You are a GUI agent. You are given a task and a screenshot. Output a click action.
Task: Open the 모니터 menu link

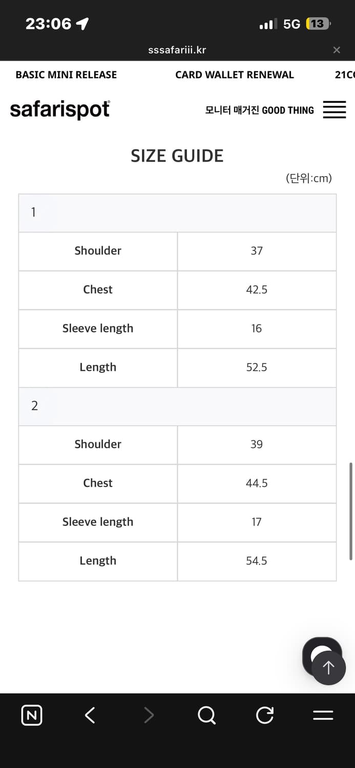coord(218,110)
